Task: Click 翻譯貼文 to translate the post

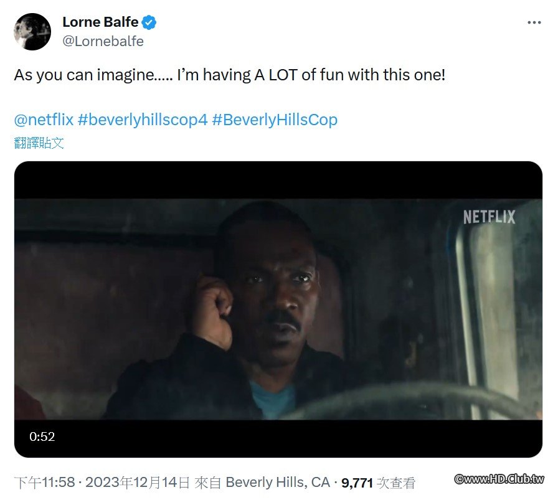Action: point(39,143)
